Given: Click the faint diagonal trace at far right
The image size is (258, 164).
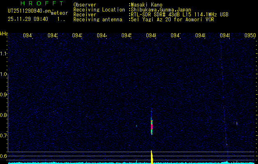Looking at the screenshot, I should click(x=224, y=115).
